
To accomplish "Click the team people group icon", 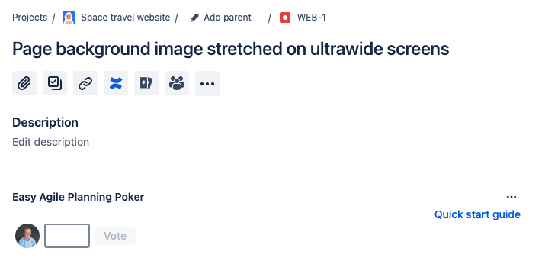I will tap(177, 83).
